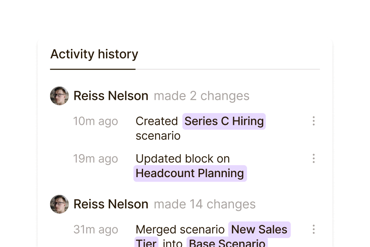Click 'Updated block on' activity text
This screenshot has height=247, width=370.
[183, 159]
